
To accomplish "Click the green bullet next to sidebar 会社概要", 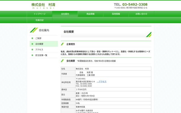I will click(x=32, y=44).
